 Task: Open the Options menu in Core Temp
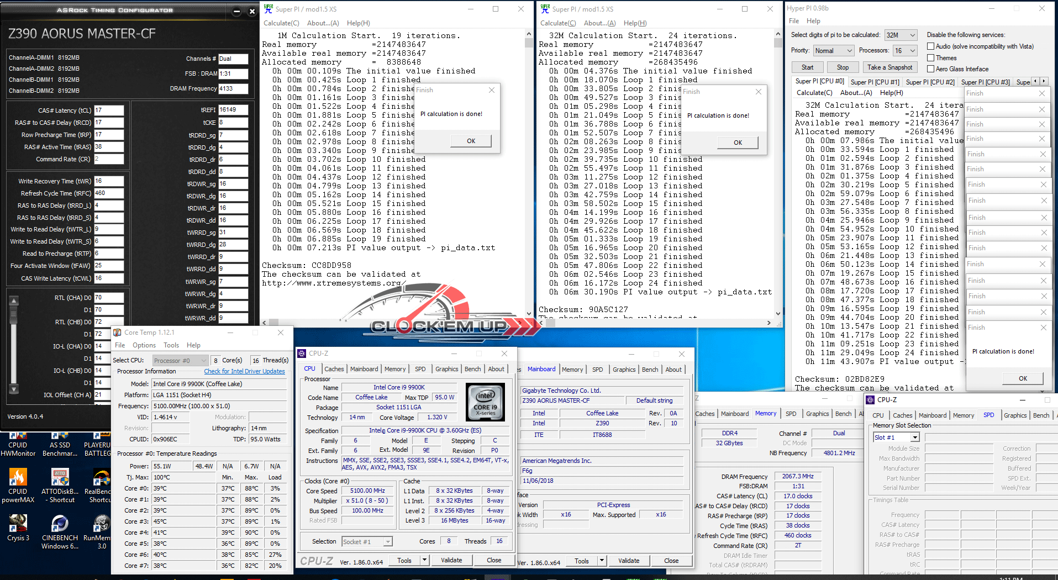click(x=144, y=345)
